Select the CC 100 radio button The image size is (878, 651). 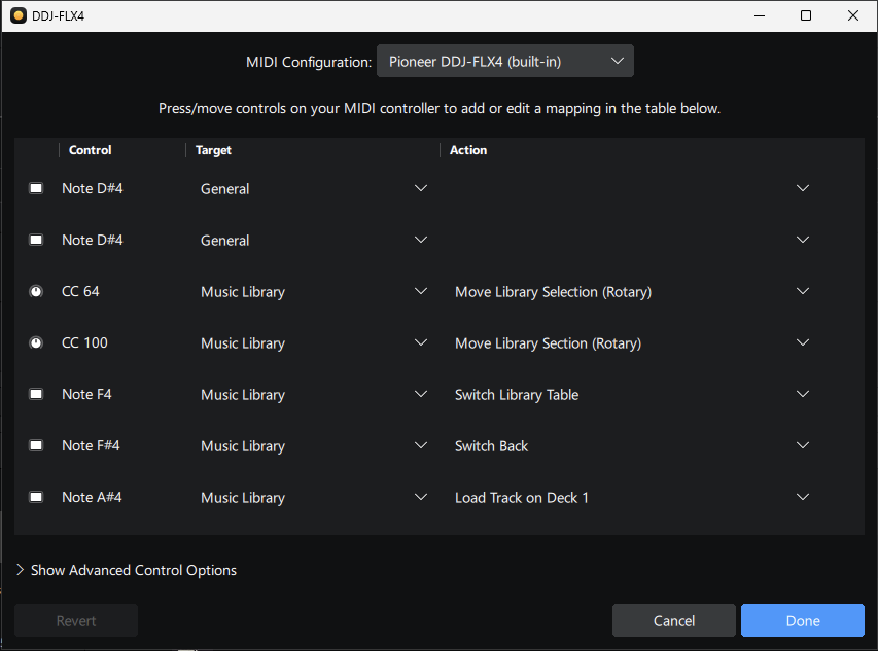click(x=36, y=342)
